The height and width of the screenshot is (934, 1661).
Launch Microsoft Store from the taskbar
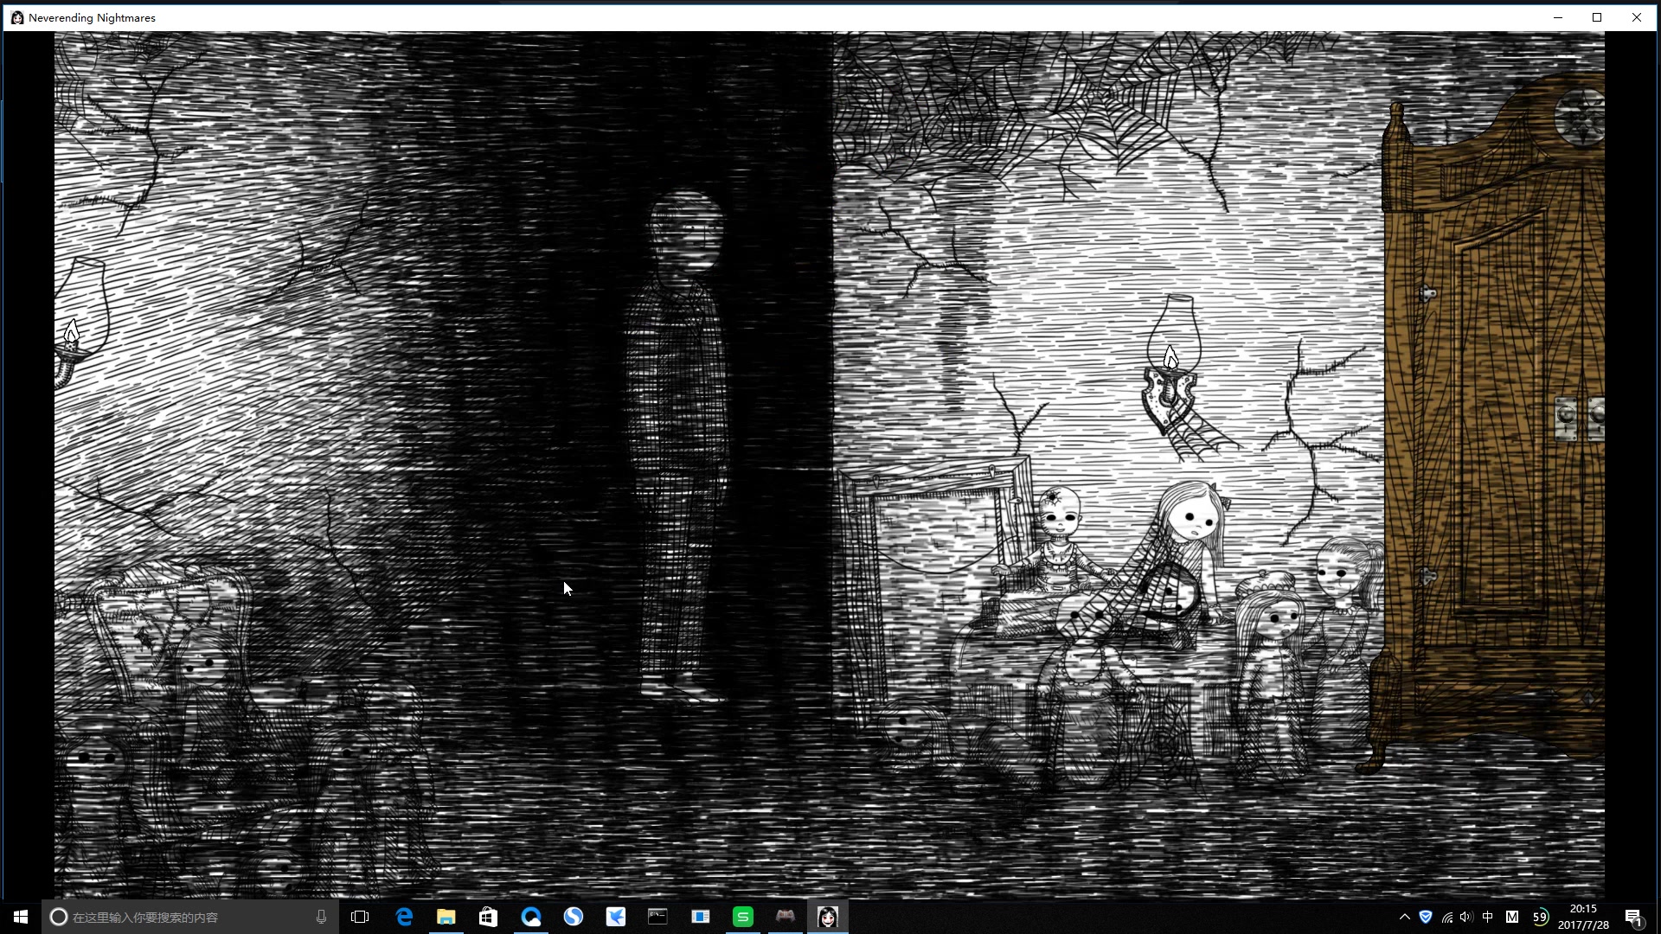pos(489,917)
